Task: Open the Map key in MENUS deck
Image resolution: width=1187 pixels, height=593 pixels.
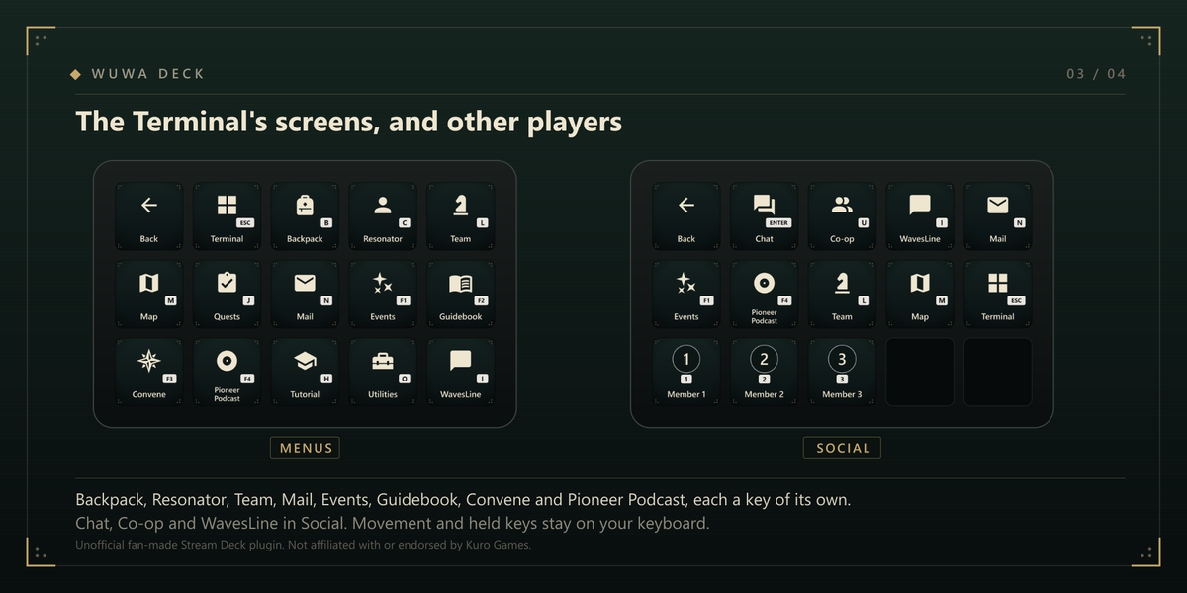Action: coord(148,294)
